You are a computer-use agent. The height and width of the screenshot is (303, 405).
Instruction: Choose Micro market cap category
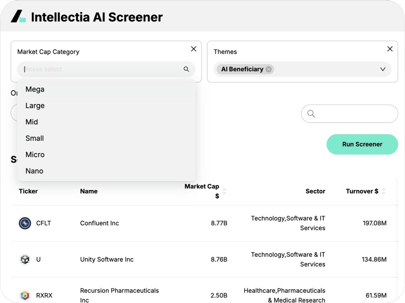(35, 155)
